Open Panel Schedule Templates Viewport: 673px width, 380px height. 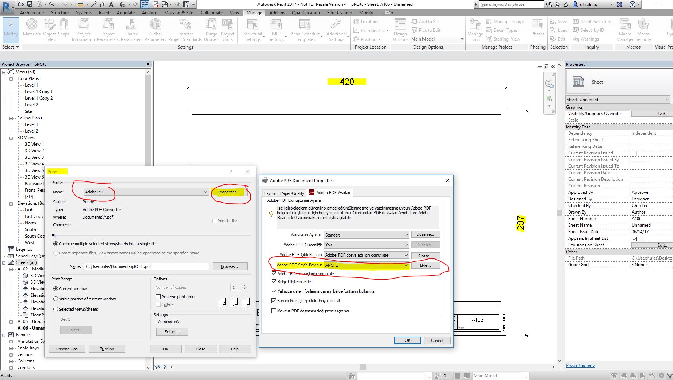(305, 30)
